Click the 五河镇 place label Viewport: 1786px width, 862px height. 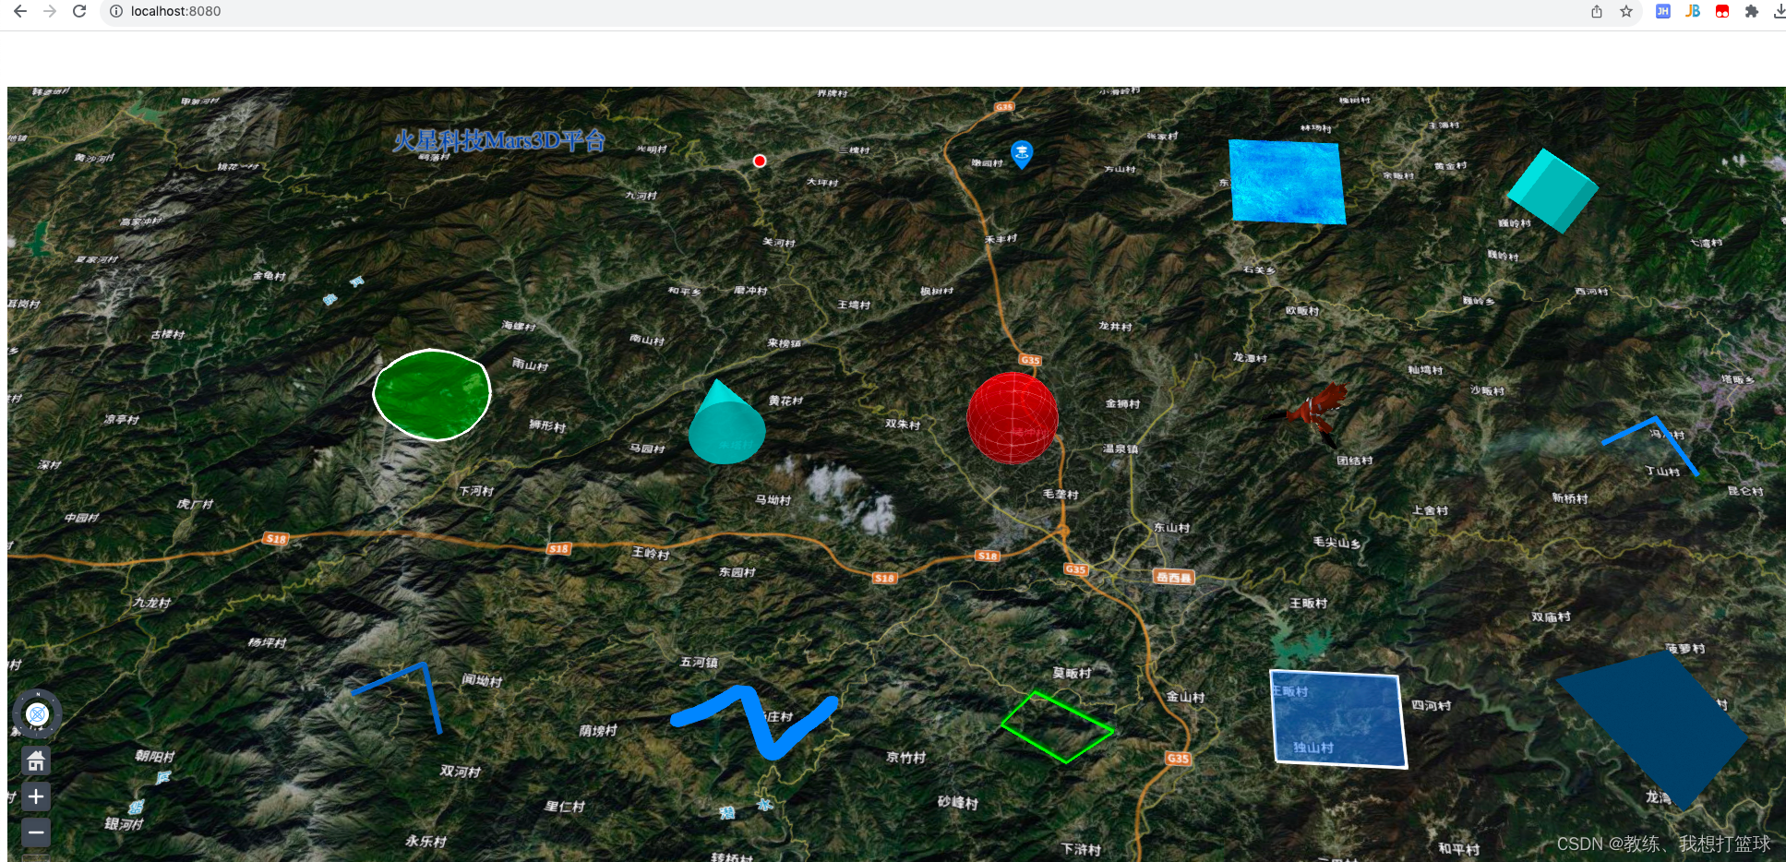699,662
